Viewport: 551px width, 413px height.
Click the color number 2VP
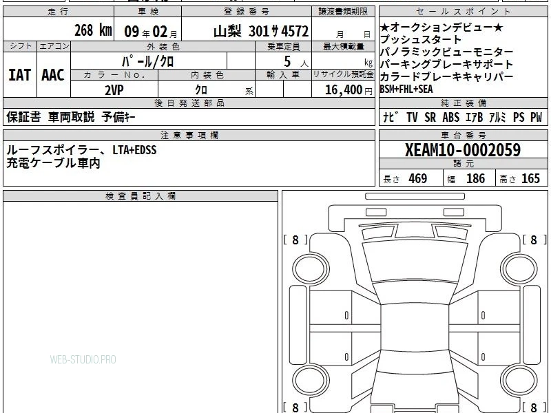pyautogui.click(x=114, y=90)
